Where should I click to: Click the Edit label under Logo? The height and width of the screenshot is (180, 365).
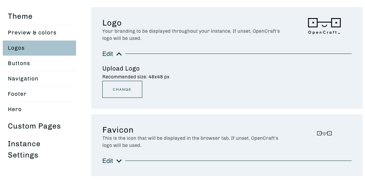107,54
